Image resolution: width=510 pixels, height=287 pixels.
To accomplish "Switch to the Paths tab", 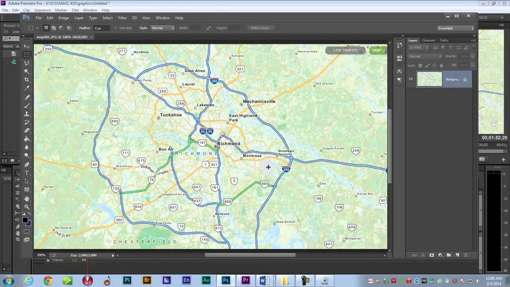I will [x=444, y=40].
